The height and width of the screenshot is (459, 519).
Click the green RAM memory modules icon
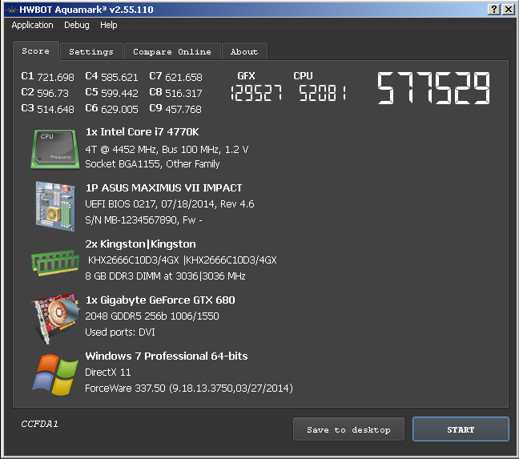[x=54, y=260]
